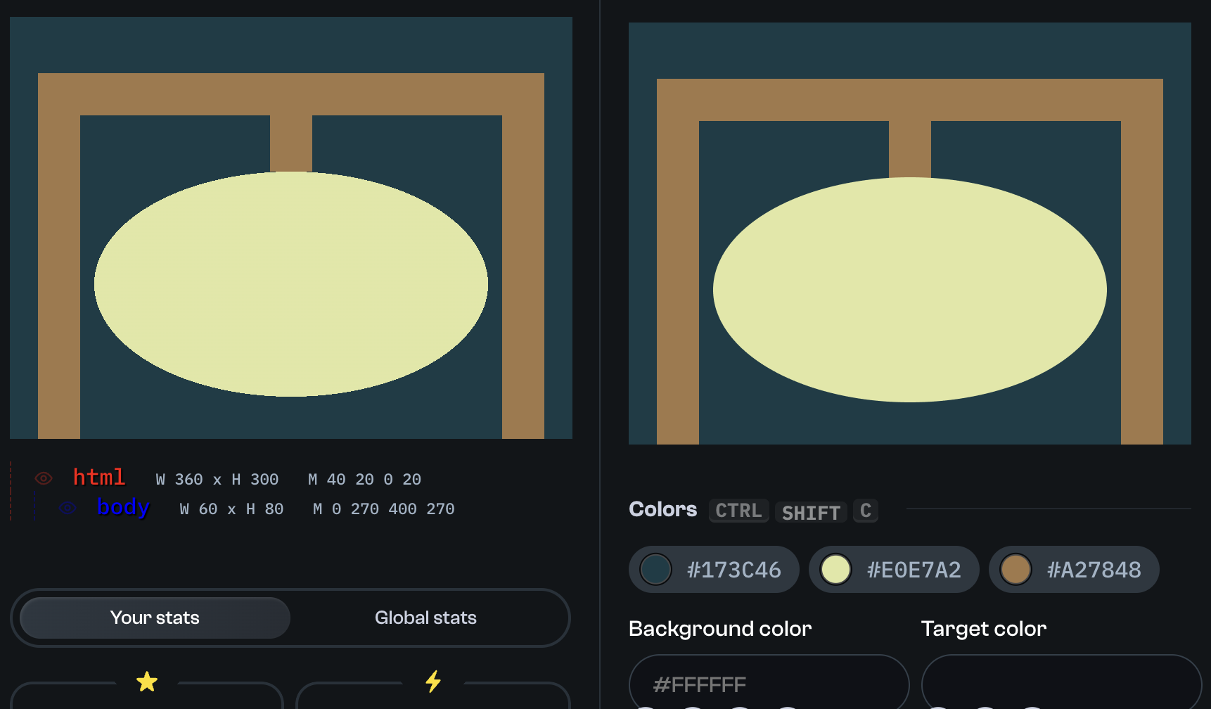Click the CTRL key hint badge
The height and width of the screenshot is (709, 1211).
coord(738,511)
